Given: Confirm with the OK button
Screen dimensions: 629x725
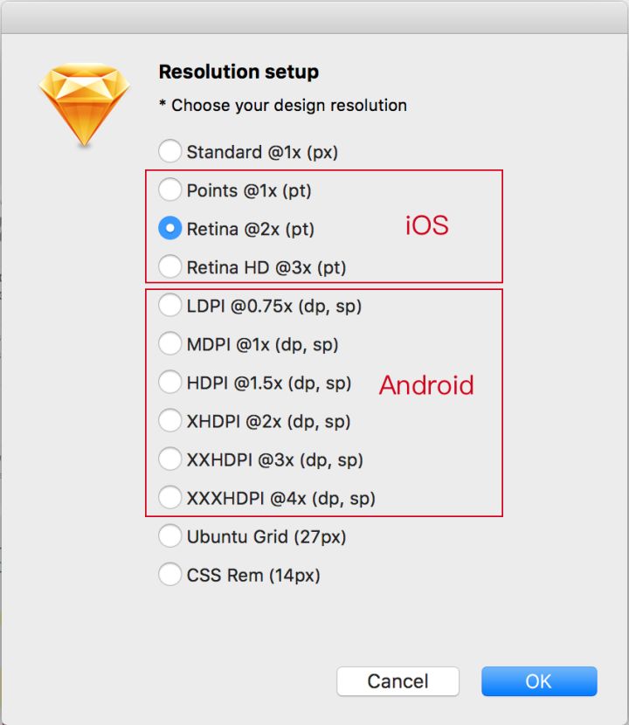Looking at the screenshot, I should [x=538, y=681].
